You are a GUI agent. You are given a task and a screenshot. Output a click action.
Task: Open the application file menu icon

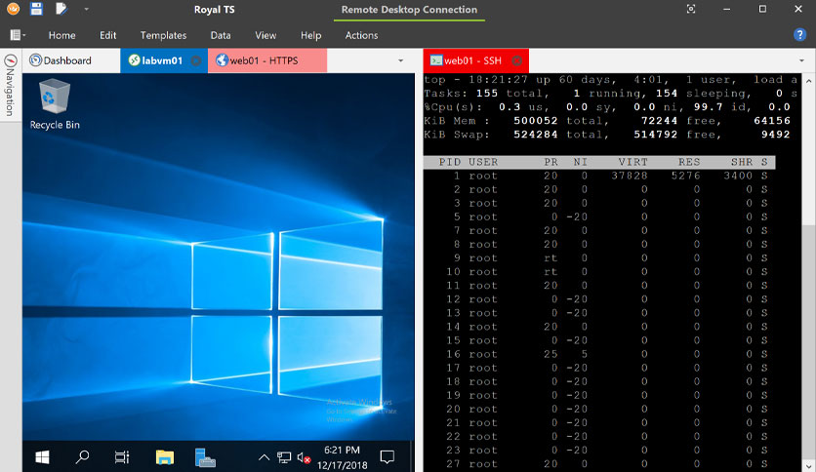(x=18, y=35)
